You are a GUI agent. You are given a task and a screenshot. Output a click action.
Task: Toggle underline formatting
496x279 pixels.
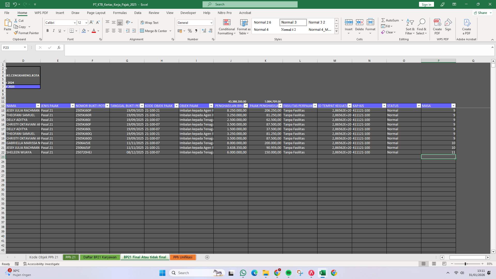tap(59, 31)
